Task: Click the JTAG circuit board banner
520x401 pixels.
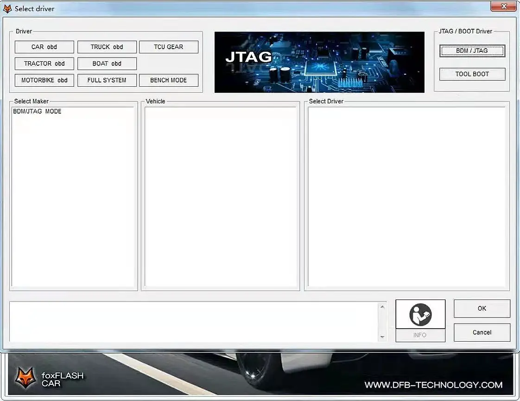Action: [319, 62]
